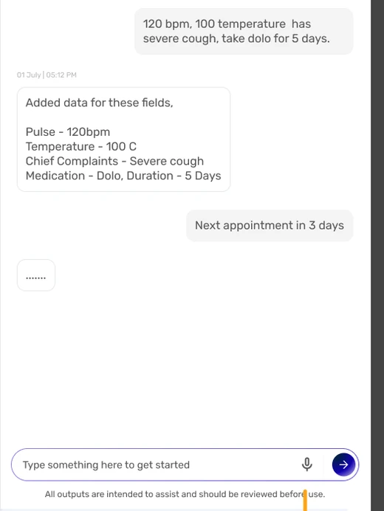This screenshot has height=511, width=384.
Task: Click the typing indicator dots bubble
Action: (36, 275)
